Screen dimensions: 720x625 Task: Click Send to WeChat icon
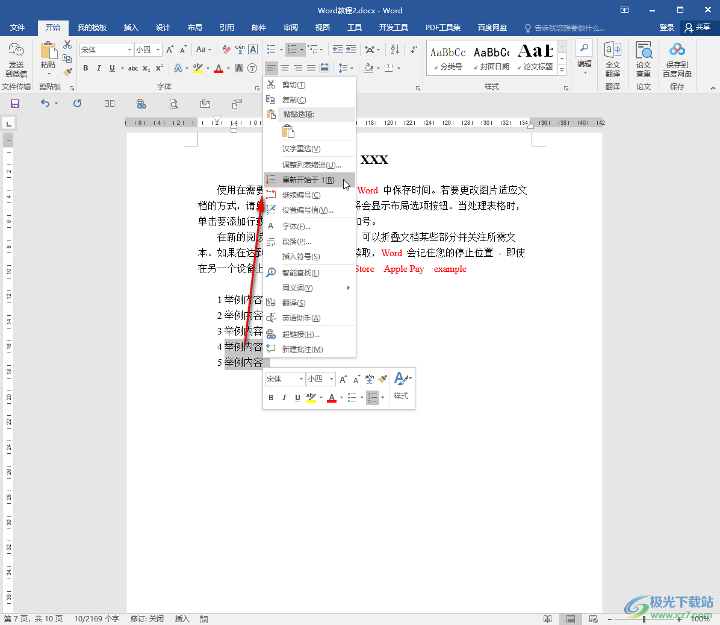(x=16, y=60)
